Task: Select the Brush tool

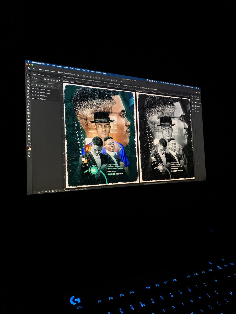Action: pyautogui.click(x=28, y=100)
